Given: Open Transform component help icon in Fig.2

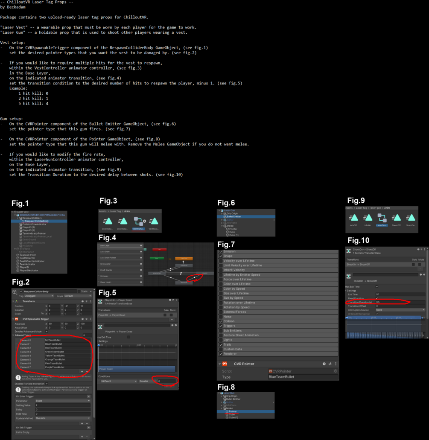Looking at the screenshot, I should [82, 301].
